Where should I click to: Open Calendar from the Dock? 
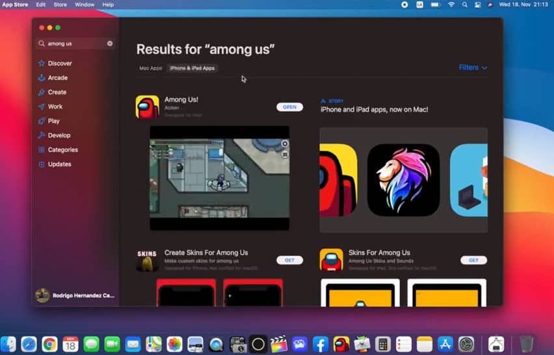click(x=70, y=344)
